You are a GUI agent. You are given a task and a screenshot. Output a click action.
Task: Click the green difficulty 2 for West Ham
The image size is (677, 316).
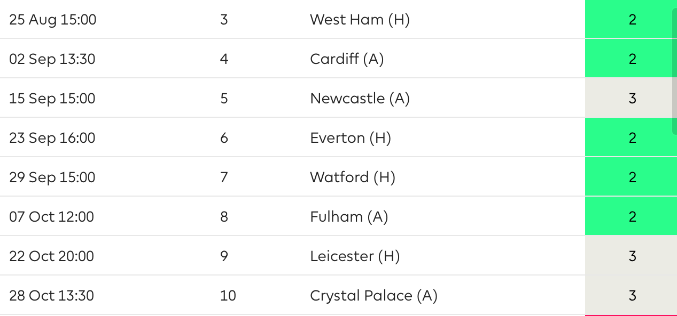click(631, 19)
